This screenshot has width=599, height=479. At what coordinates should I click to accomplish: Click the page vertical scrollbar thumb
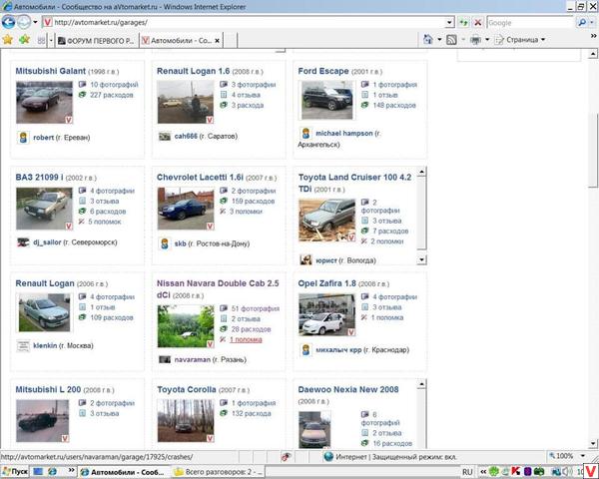pos(592,150)
